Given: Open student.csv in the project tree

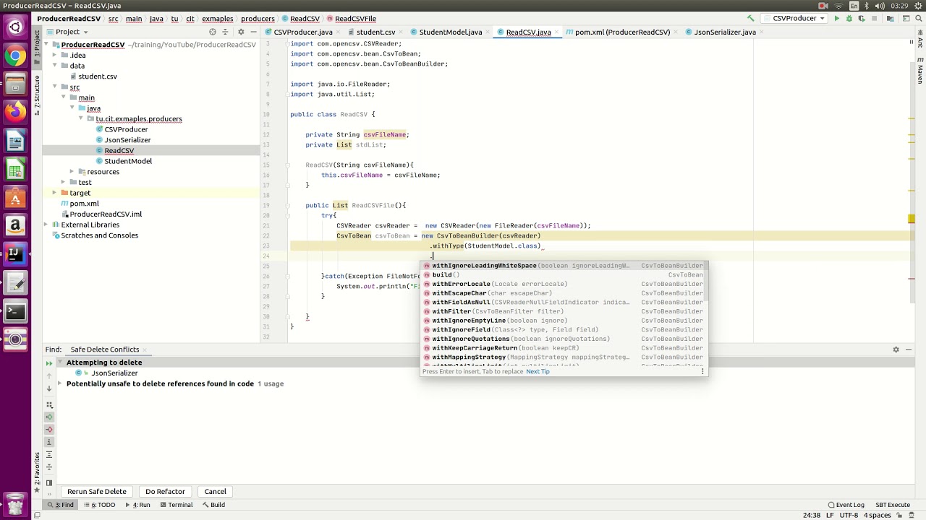Looking at the screenshot, I should (97, 77).
